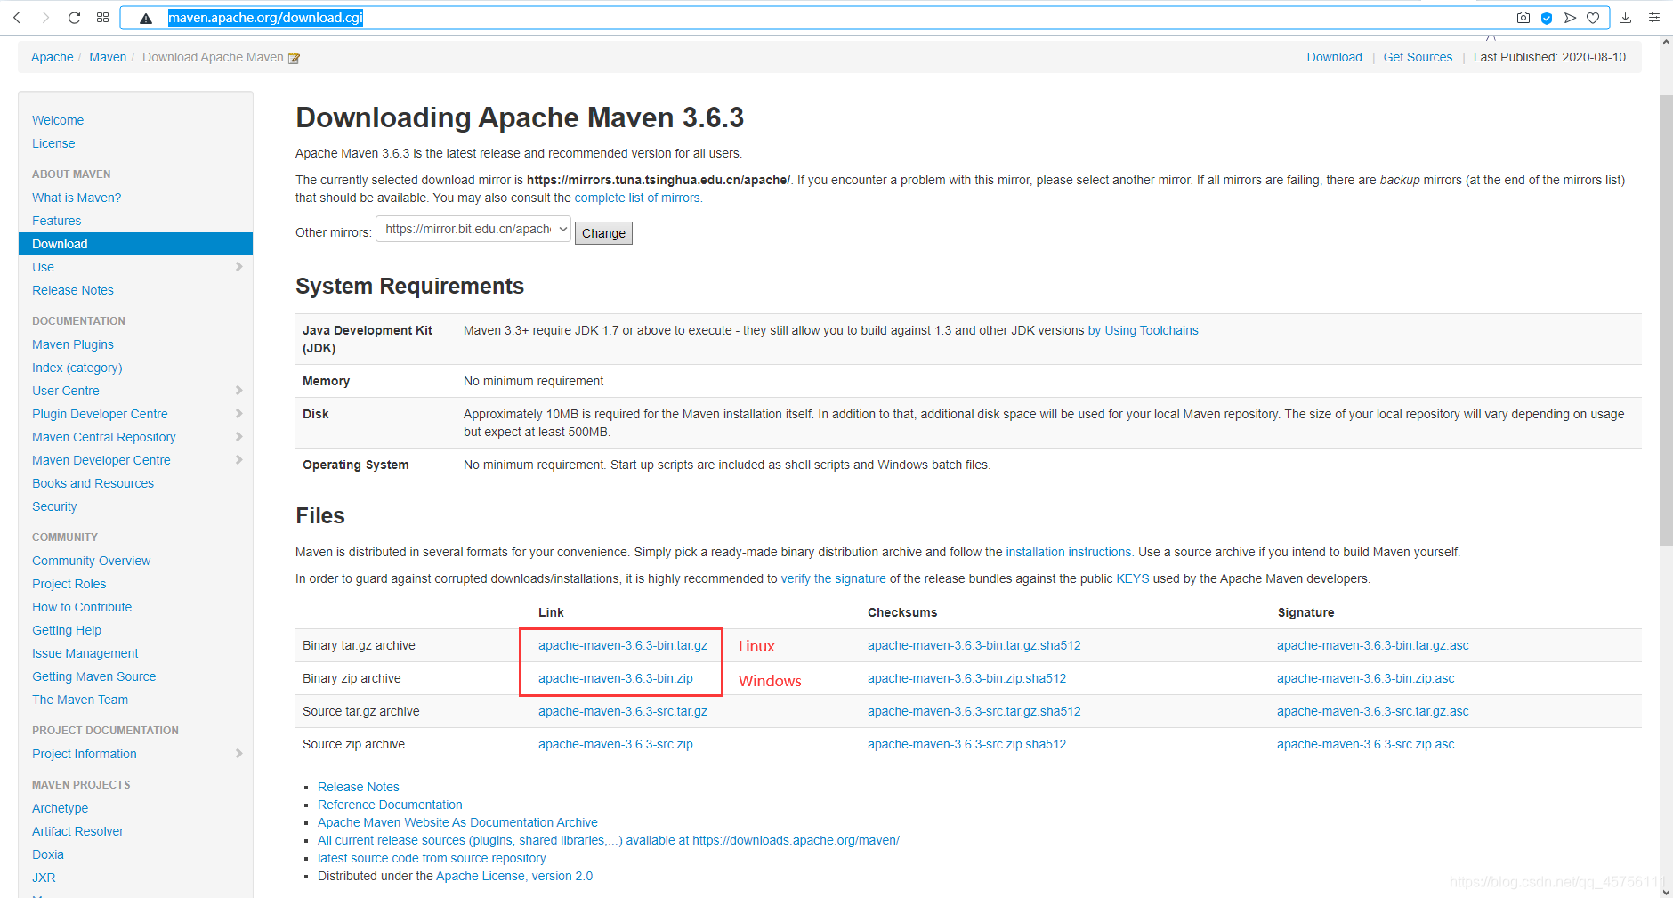This screenshot has width=1673, height=898.
Task: Expand Project Information submenu arrow
Action: click(238, 754)
